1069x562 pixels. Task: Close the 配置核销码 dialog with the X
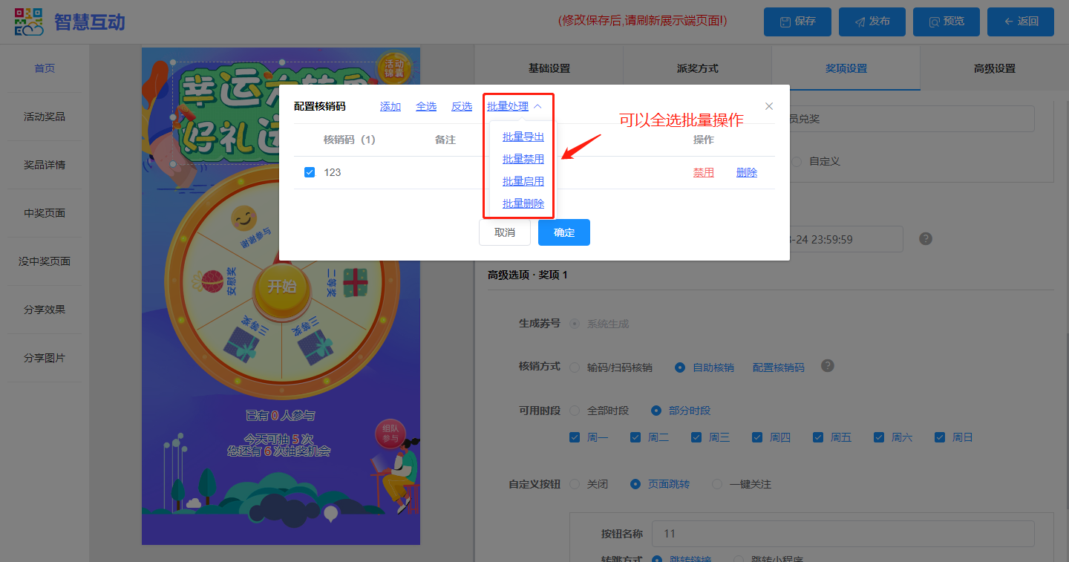pyautogui.click(x=769, y=106)
